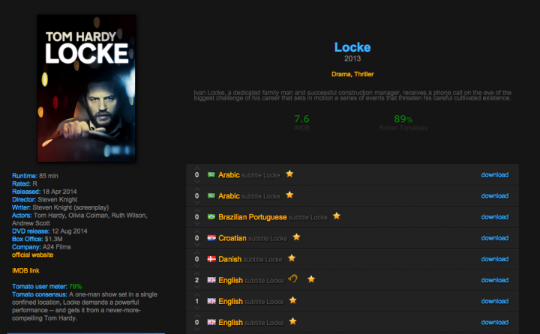
Task: Click the DVD release: 12 Aug 2014 text
Action: [49, 231]
